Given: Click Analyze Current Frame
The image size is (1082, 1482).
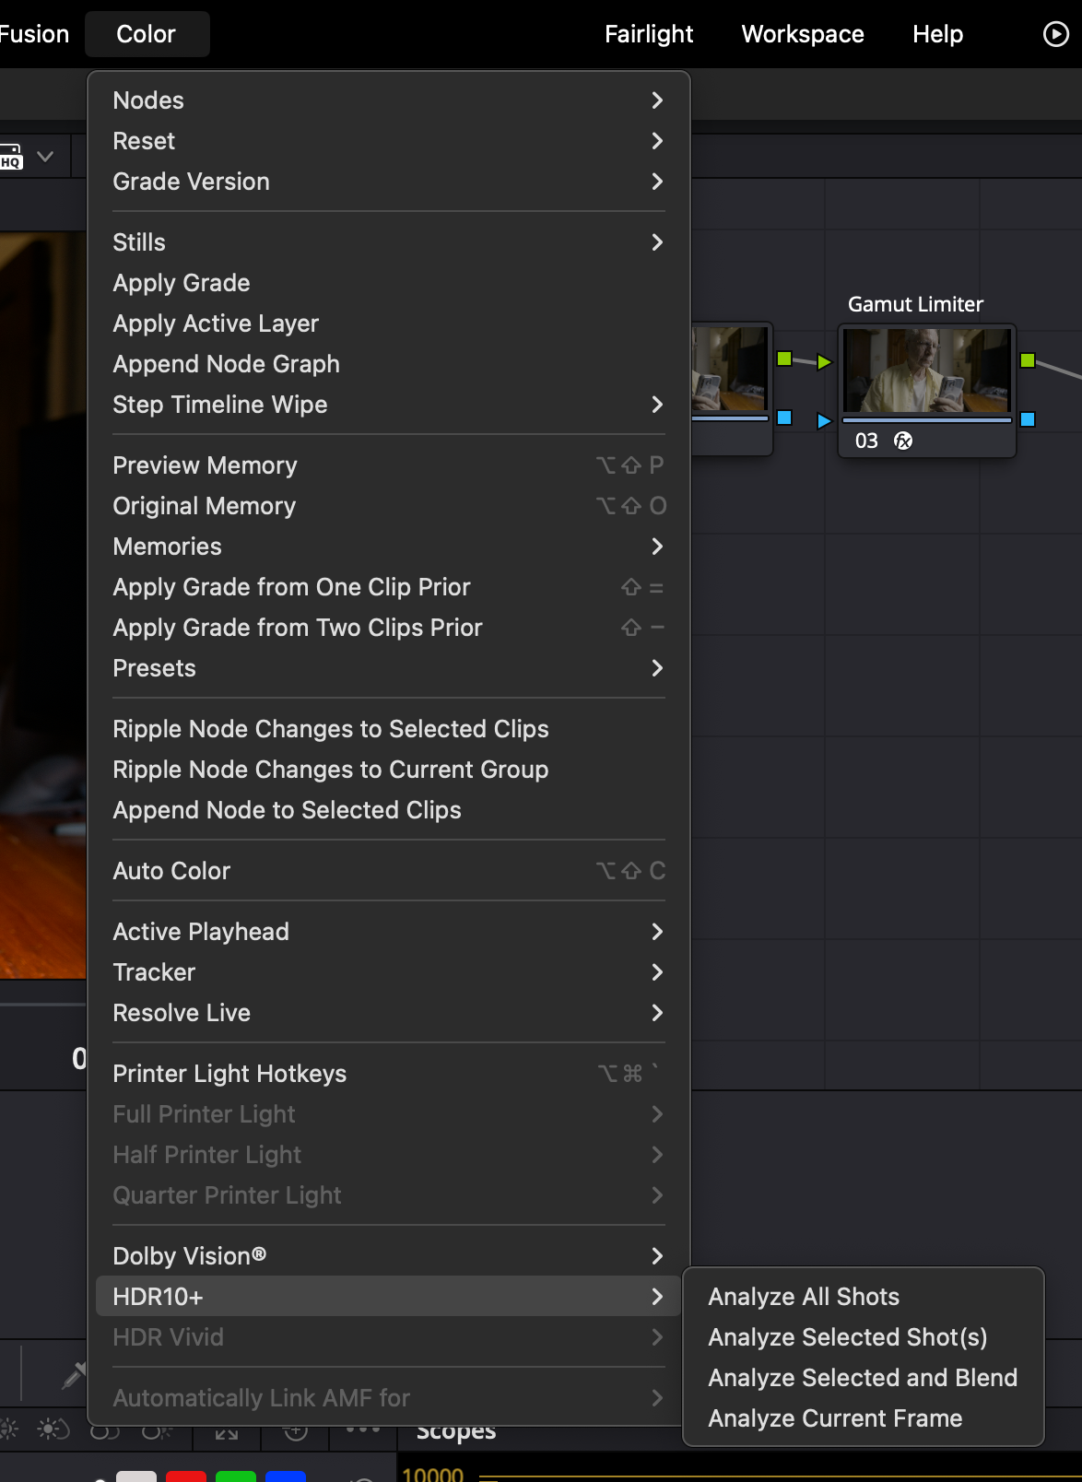Looking at the screenshot, I should 834,1418.
